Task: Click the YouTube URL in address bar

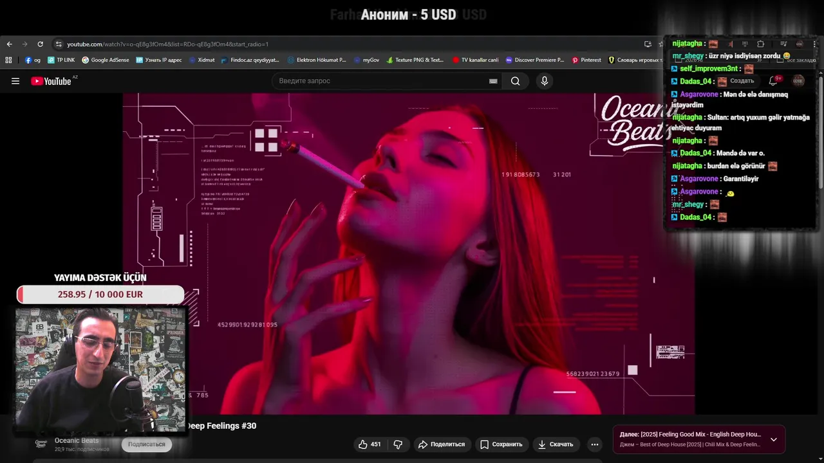Action: click(167, 44)
